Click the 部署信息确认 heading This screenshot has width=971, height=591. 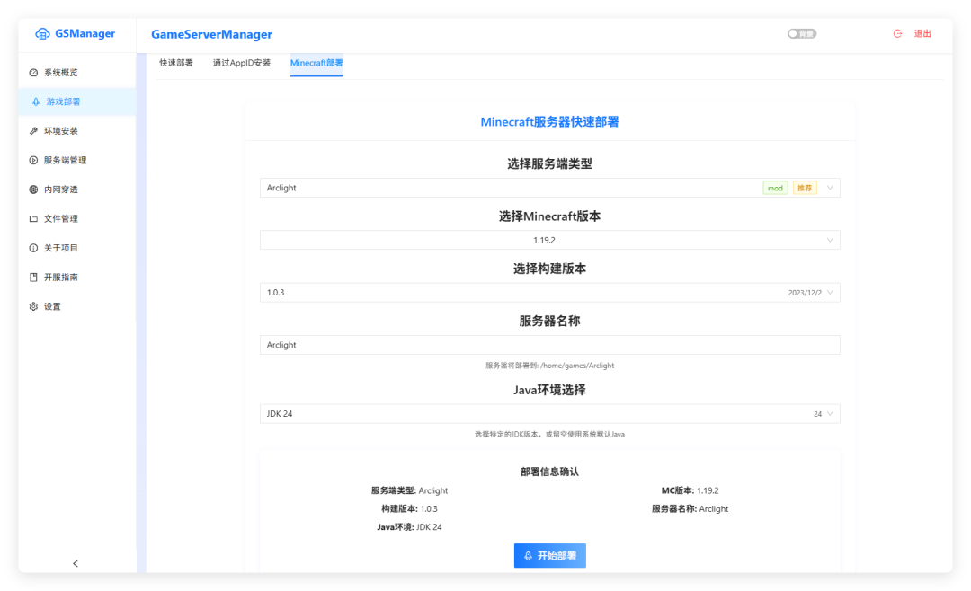click(550, 472)
